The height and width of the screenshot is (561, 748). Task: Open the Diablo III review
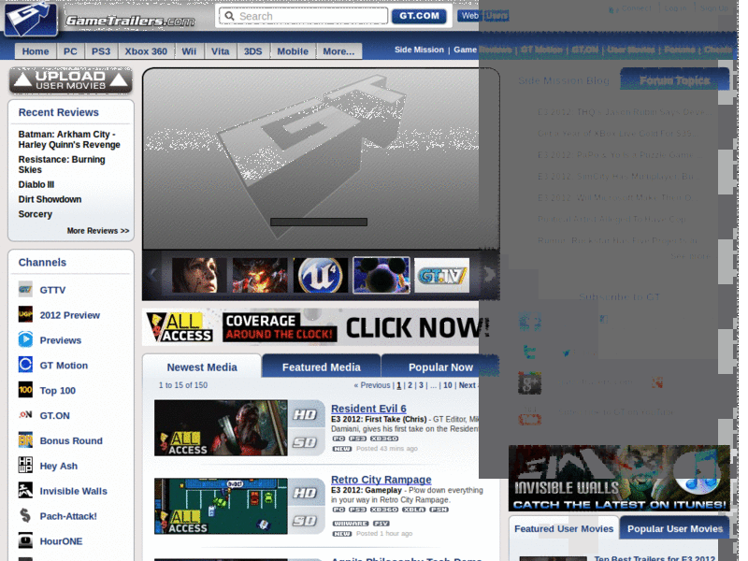pos(36,184)
